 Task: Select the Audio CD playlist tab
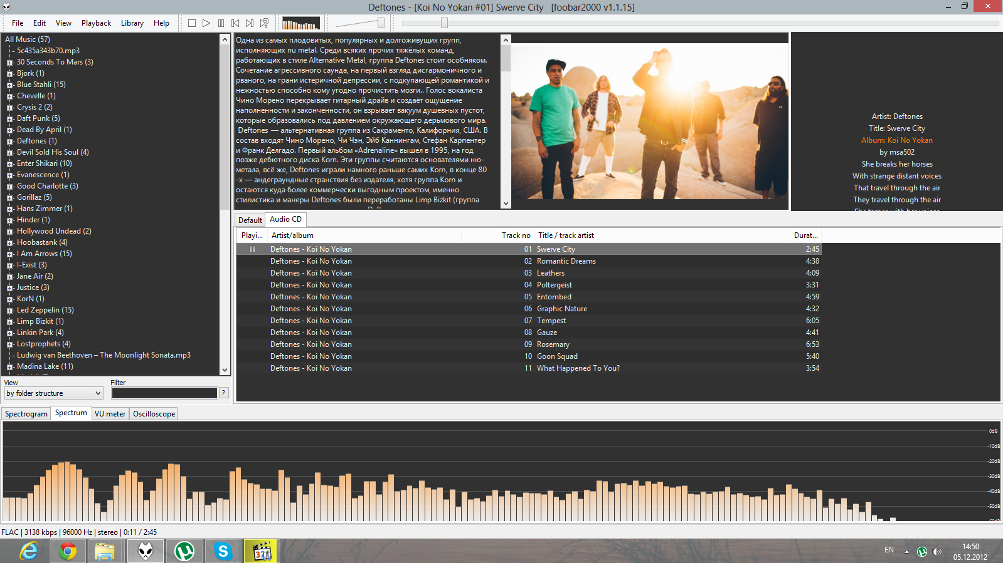pyautogui.click(x=285, y=219)
